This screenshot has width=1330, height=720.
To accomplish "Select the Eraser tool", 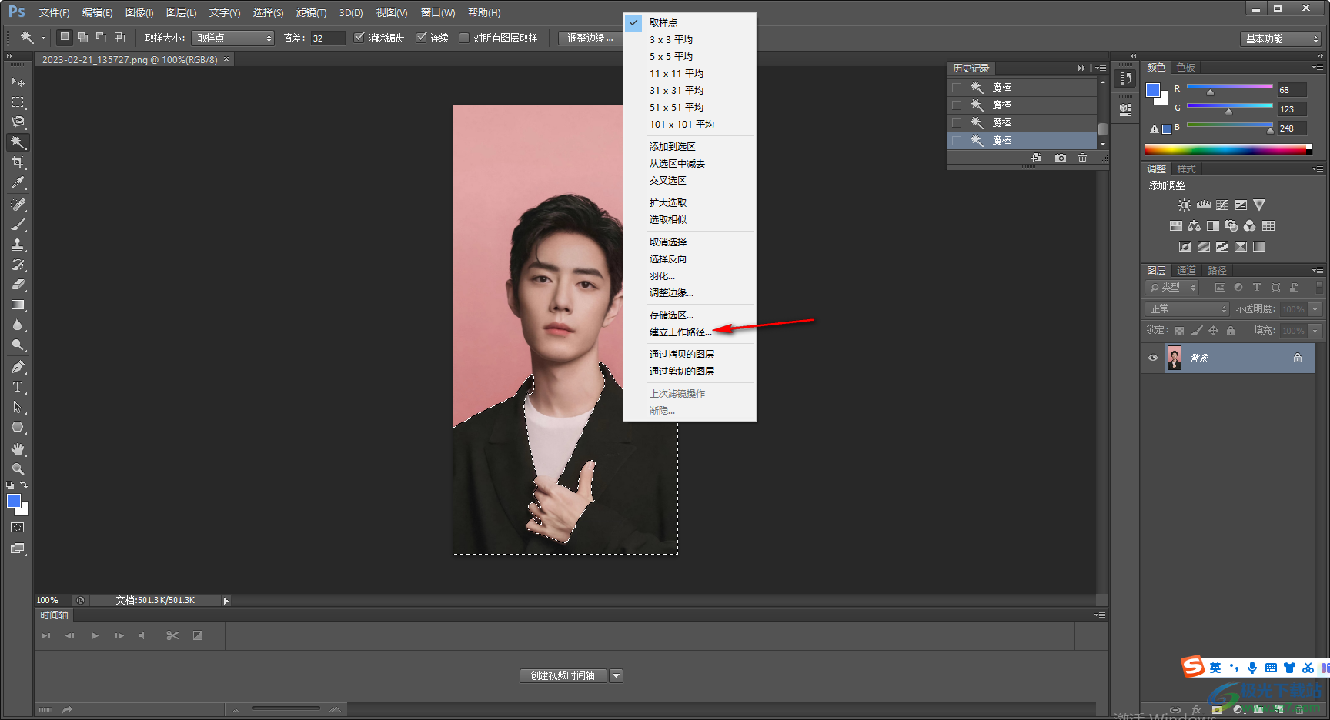I will pyautogui.click(x=18, y=285).
